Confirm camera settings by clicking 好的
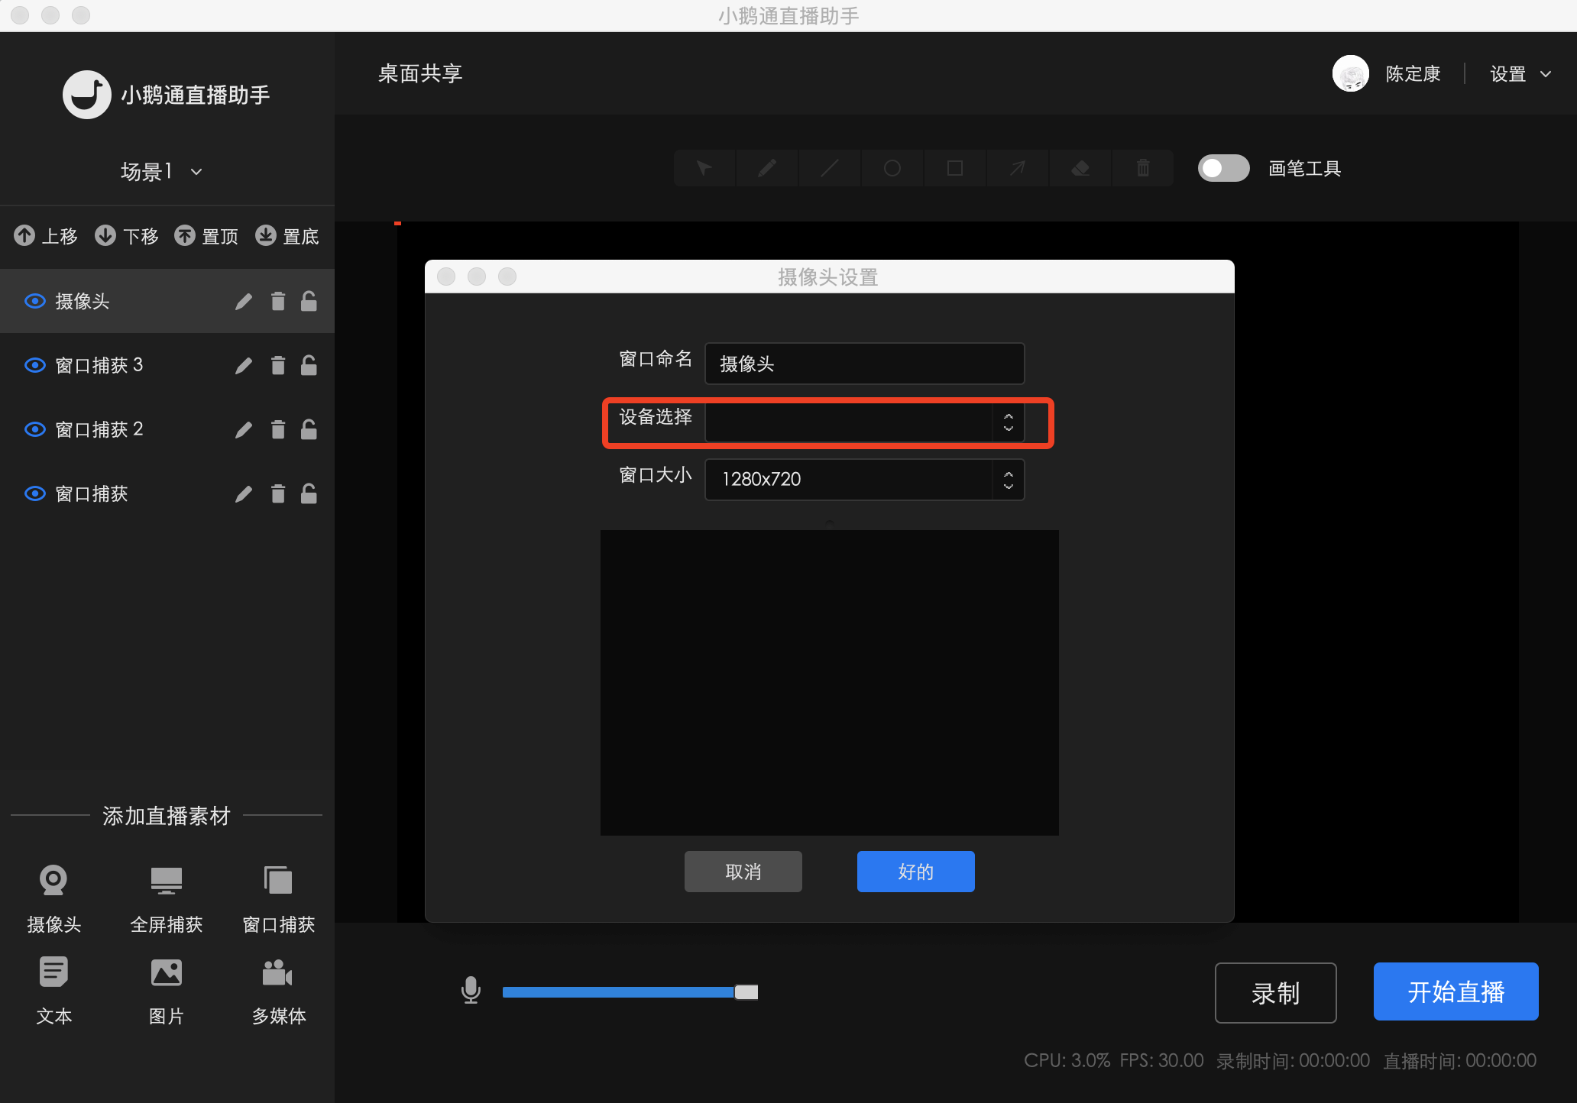1577x1103 pixels. click(x=915, y=871)
